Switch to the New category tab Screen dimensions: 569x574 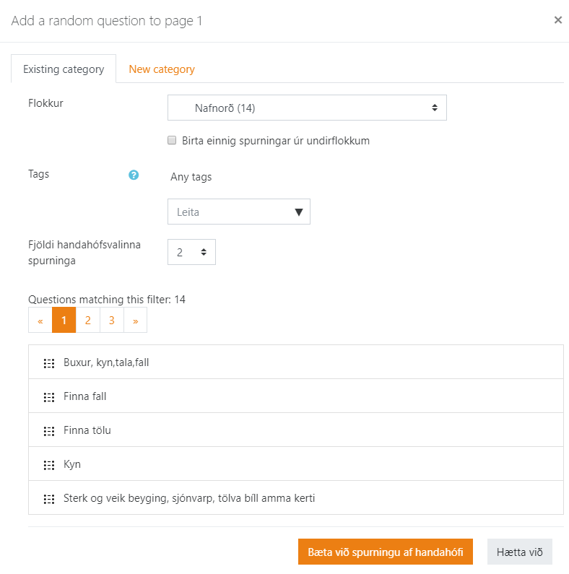coord(162,69)
